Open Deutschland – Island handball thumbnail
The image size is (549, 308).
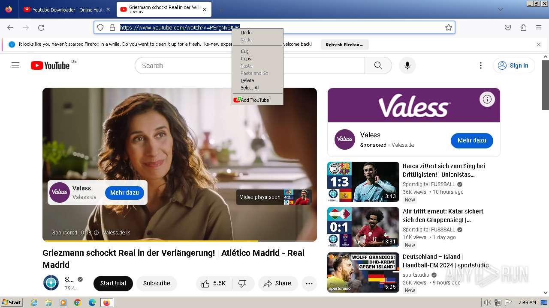click(363, 272)
